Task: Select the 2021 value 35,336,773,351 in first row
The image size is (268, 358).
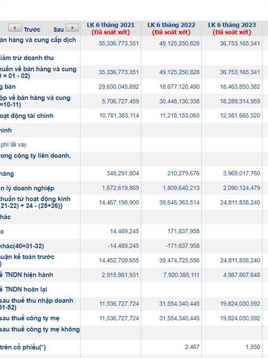Action: 118,43
